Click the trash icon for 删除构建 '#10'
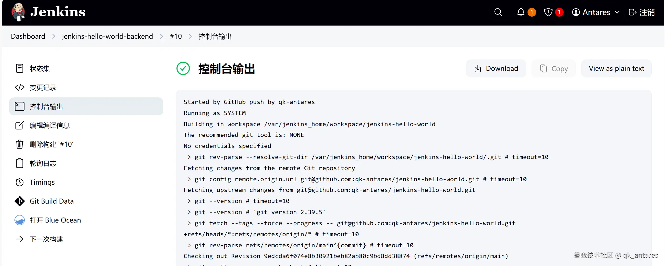The height and width of the screenshot is (266, 665). (20, 144)
